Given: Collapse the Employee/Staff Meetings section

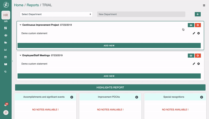Looking at the screenshot, I should coord(20,55).
